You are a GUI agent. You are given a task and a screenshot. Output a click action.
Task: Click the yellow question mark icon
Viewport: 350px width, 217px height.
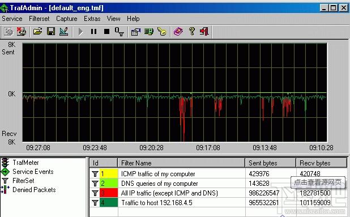point(191,32)
